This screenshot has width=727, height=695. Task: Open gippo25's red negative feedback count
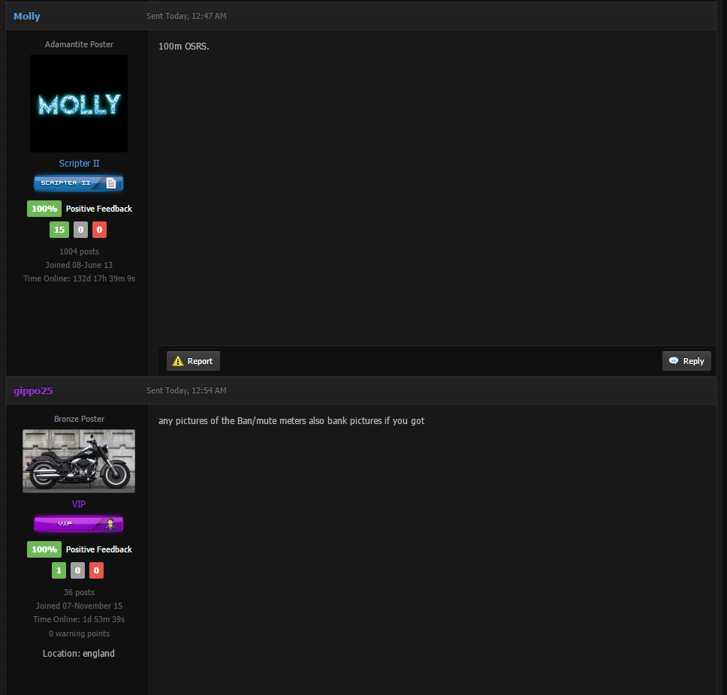coord(96,570)
